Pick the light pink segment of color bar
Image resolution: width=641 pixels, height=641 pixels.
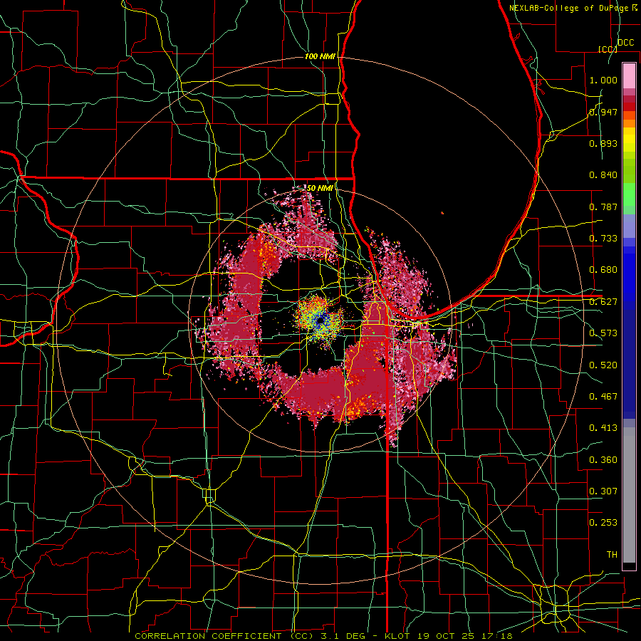click(629, 75)
